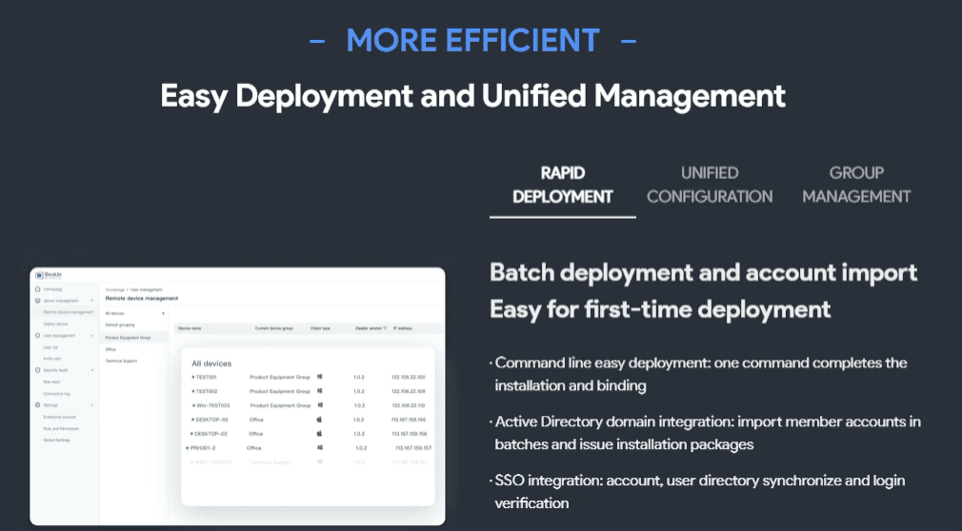The height and width of the screenshot is (531, 962).
Task: Select device TEST002 in the list
Action: pos(205,391)
